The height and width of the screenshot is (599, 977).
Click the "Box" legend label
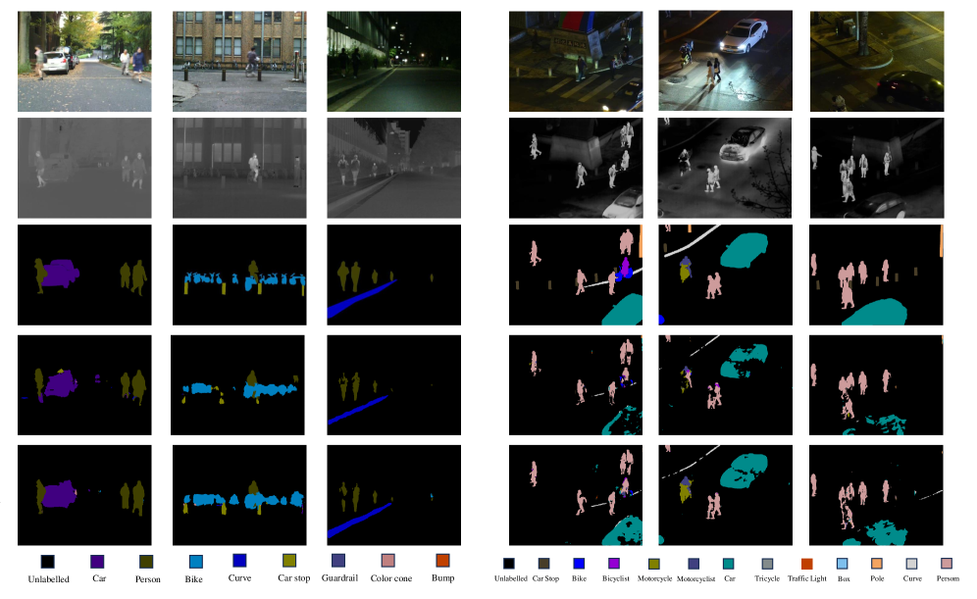coord(844,578)
